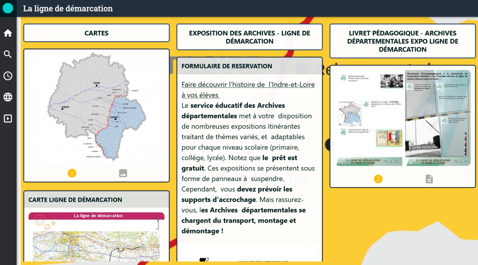
Task: Show info for the livret pédagogique card
Action: [x=378, y=179]
